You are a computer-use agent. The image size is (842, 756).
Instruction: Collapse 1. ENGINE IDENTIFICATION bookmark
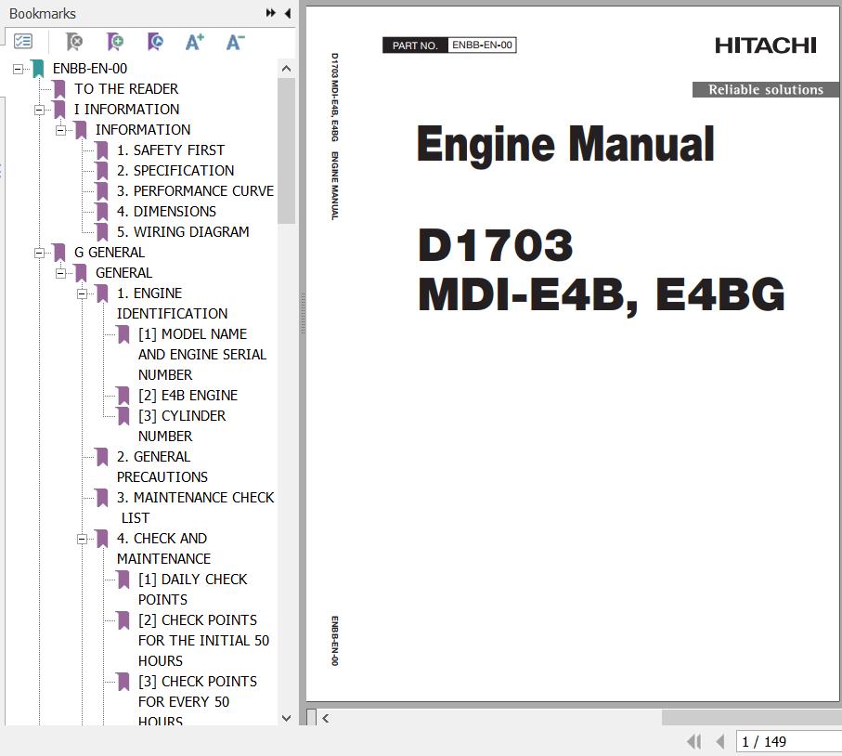[x=83, y=293]
